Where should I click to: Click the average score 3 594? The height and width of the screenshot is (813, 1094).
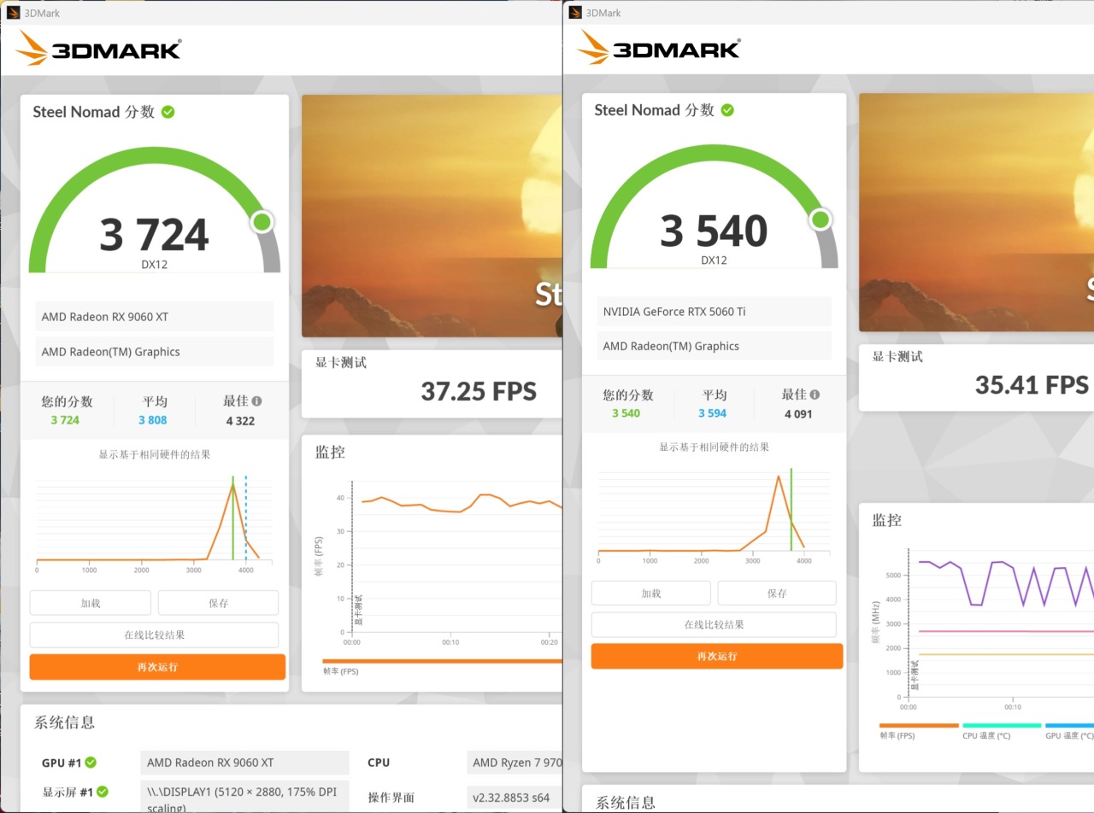click(713, 413)
